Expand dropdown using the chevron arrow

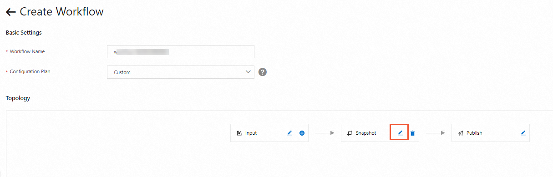248,71
